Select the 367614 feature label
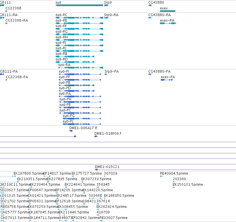Image resolution: width=236 pixels, height=222 pixels. 103,201
